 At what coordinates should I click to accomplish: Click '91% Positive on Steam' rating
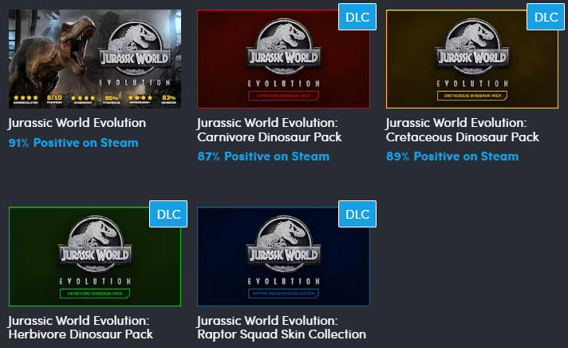pyautogui.click(x=73, y=143)
